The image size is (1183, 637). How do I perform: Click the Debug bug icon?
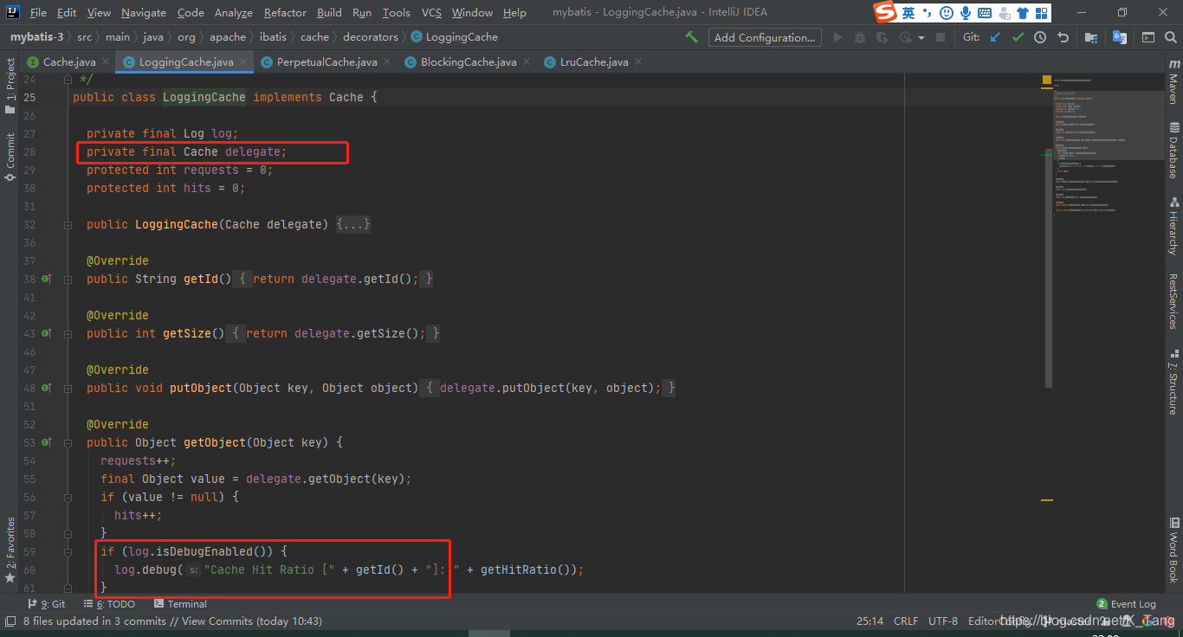860,37
